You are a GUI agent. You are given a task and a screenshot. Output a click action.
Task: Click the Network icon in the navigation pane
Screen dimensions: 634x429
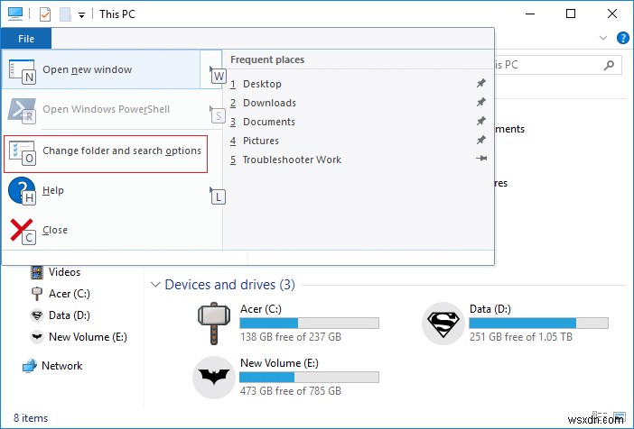pyautogui.click(x=31, y=366)
